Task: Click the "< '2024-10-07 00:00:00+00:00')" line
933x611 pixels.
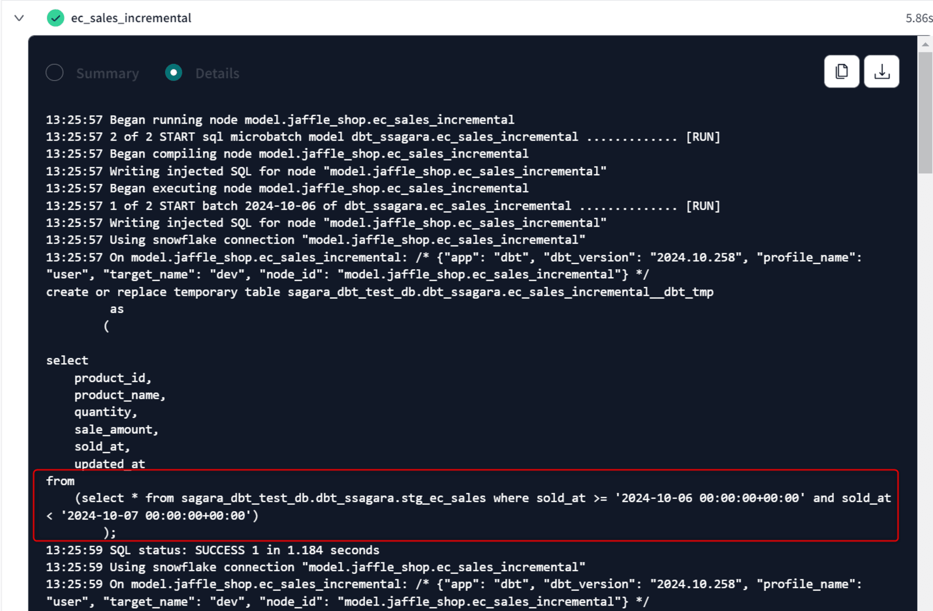Action: 152,516
